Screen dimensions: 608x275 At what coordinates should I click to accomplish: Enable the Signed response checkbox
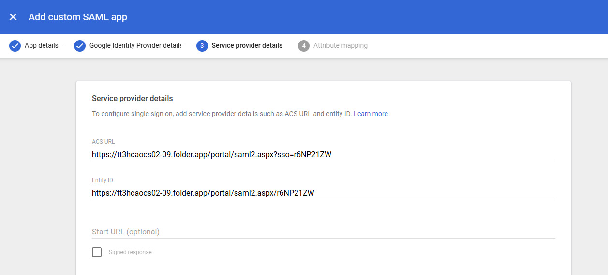97,252
